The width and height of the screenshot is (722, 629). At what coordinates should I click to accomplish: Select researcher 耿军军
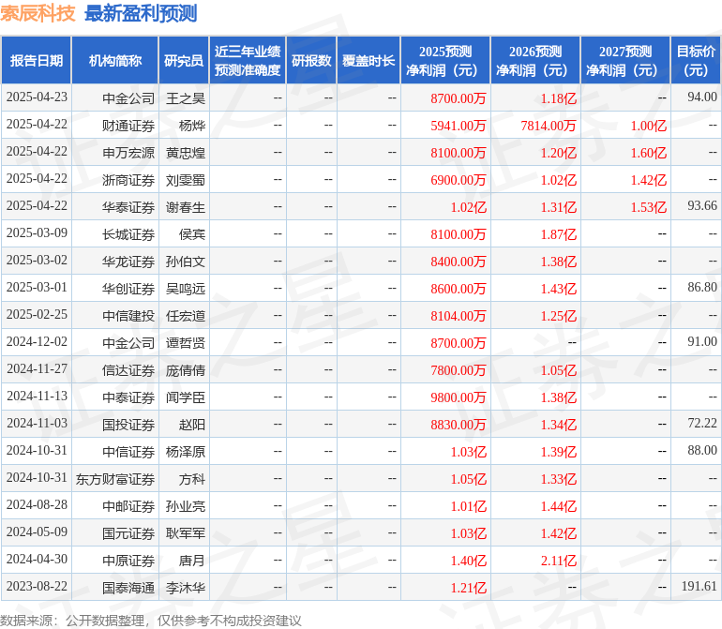click(x=186, y=533)
